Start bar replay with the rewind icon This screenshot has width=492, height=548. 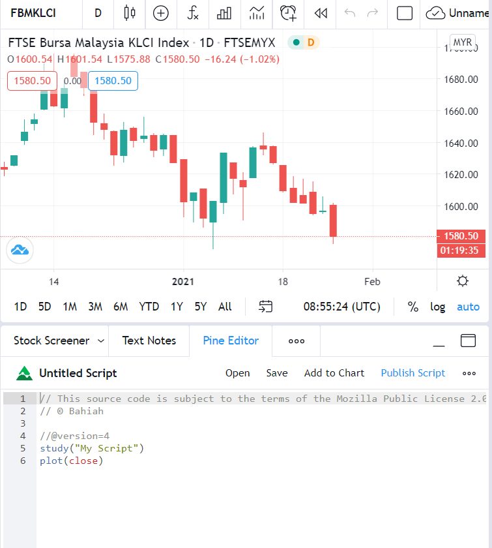tap(320, 13)
